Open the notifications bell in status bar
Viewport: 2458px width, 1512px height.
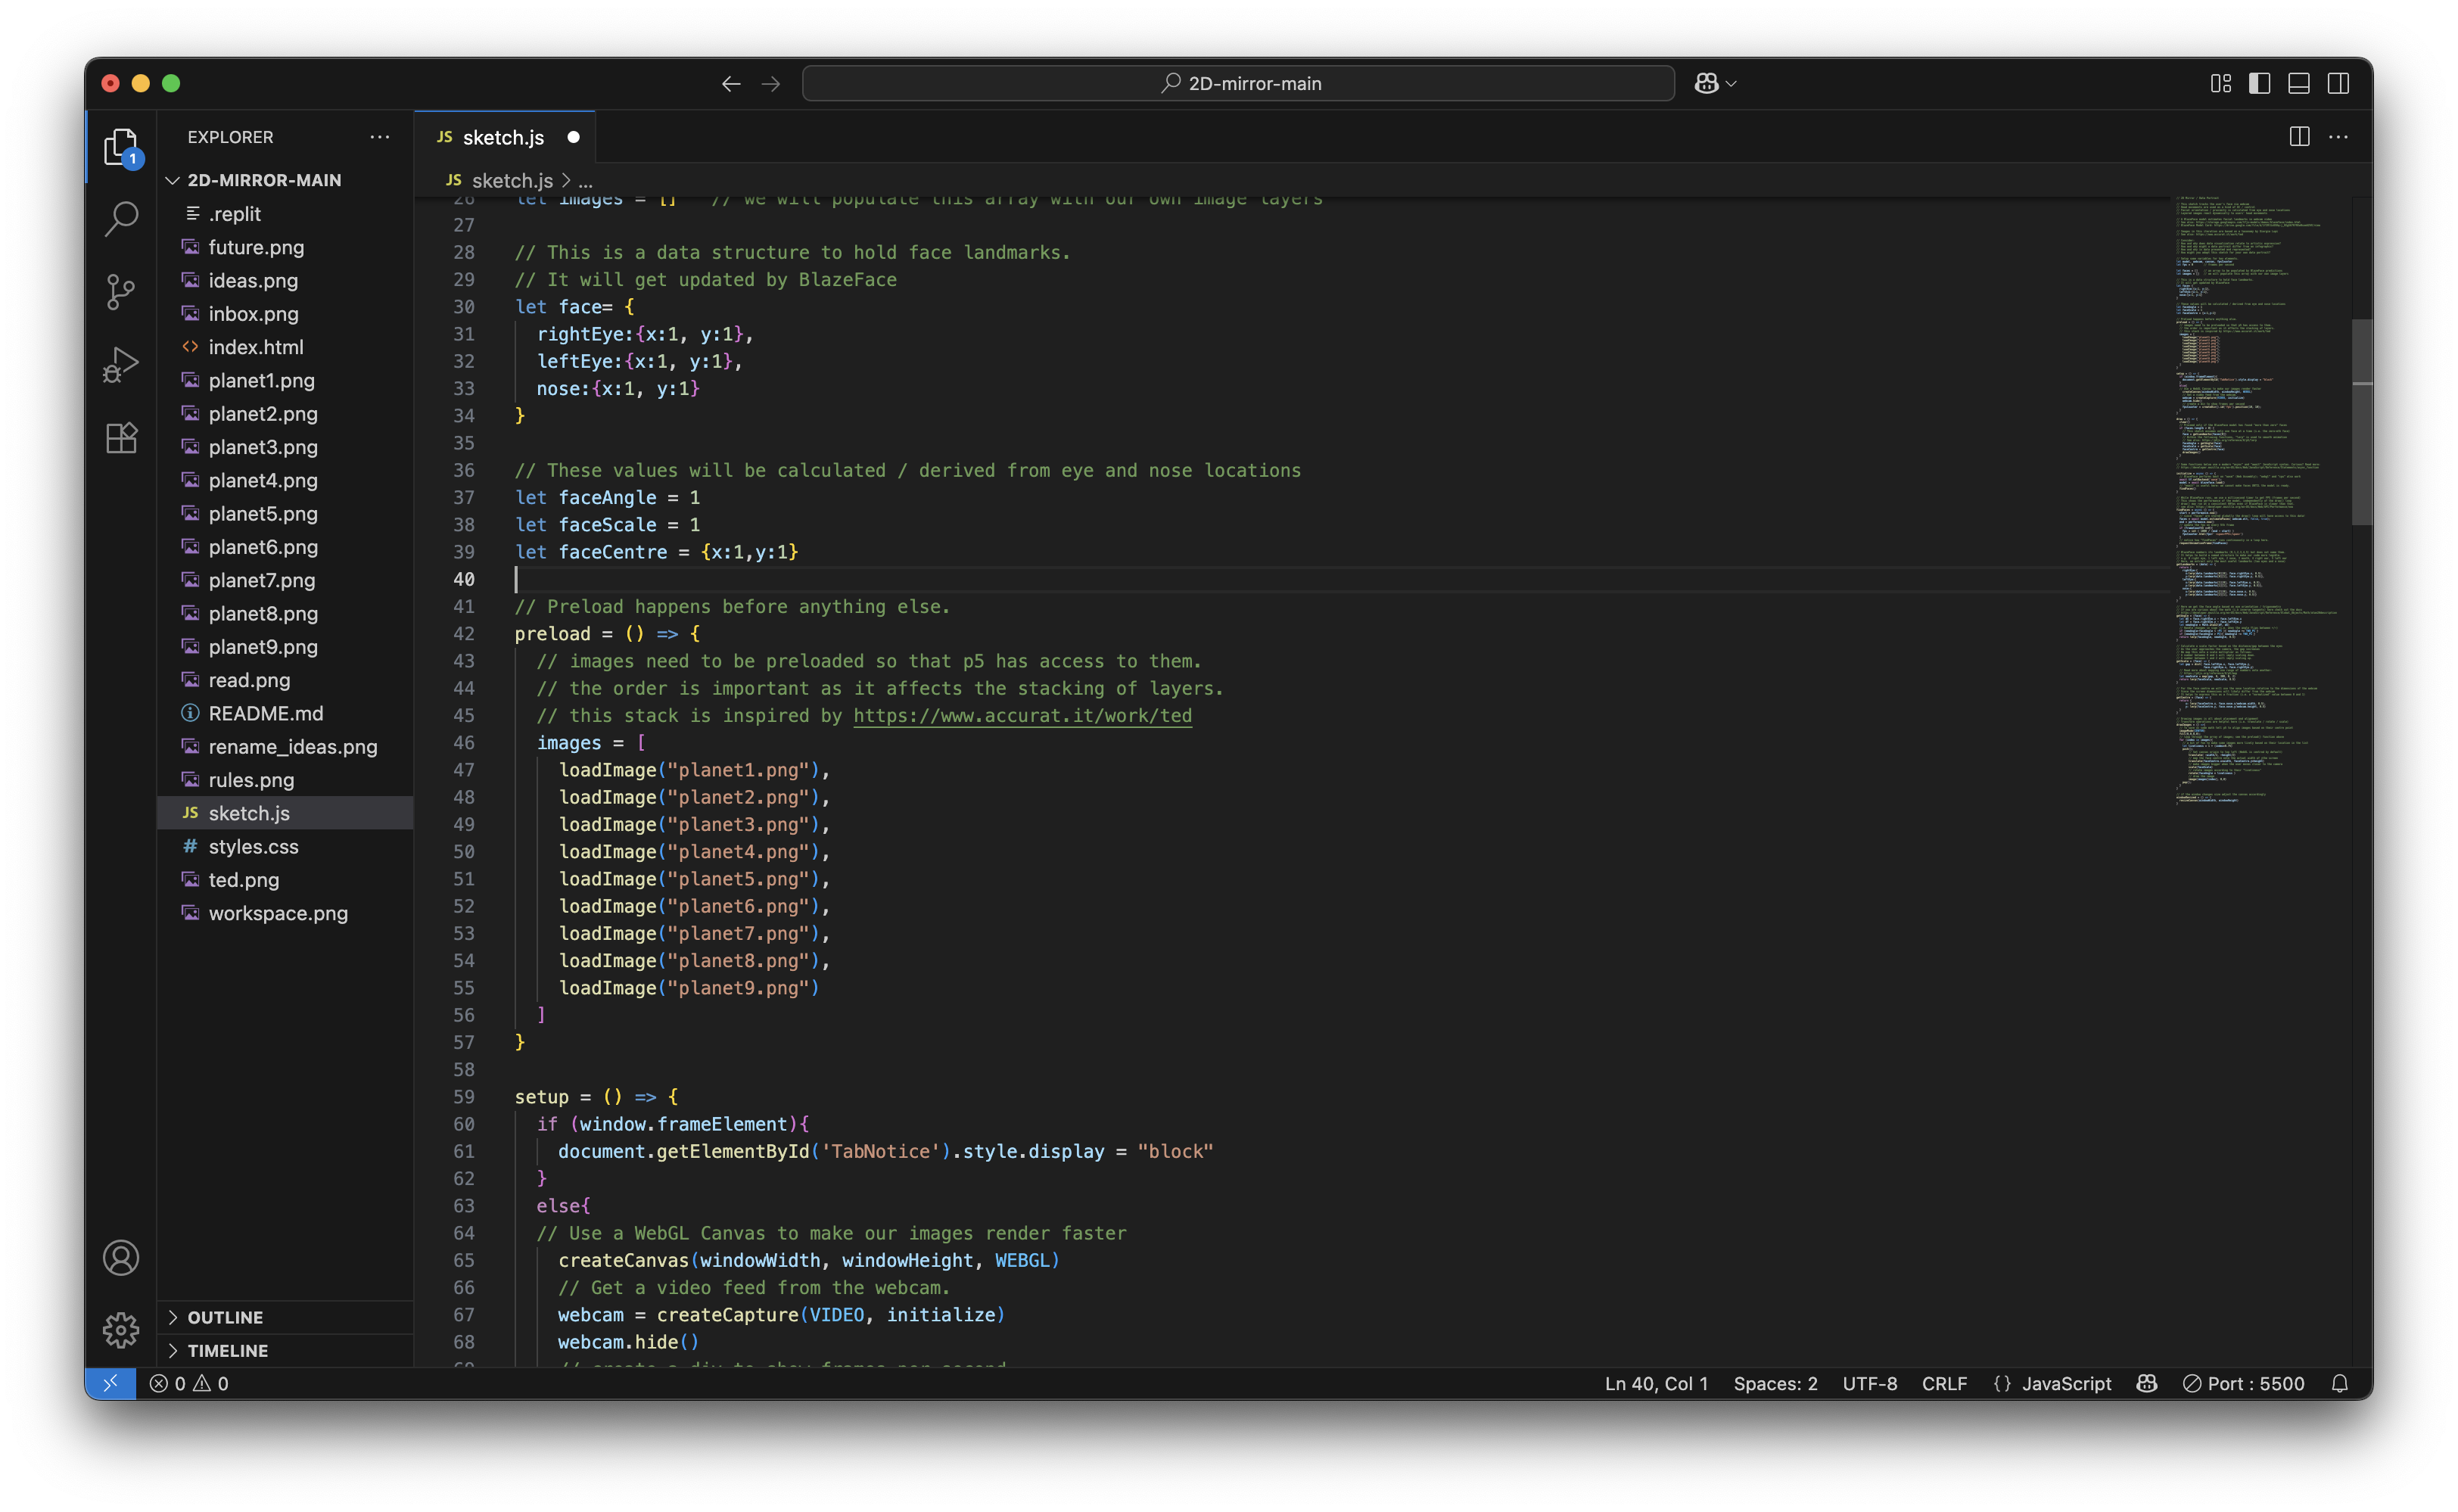tap(2341, 1383)
